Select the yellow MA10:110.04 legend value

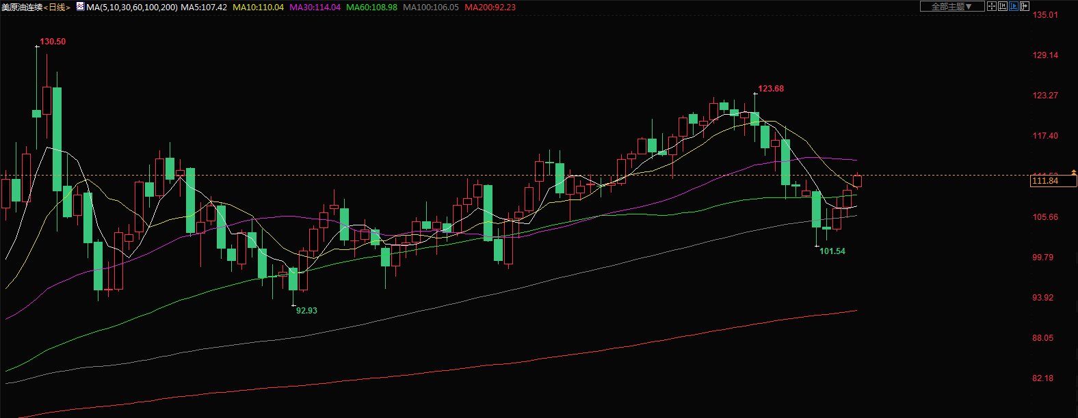pos(258,8)
